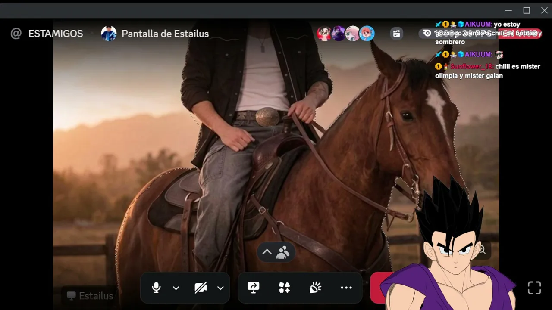
Task: Click the emoji in AIKUUM's second message
Action: pyautogui.click(x=499, y=55)
